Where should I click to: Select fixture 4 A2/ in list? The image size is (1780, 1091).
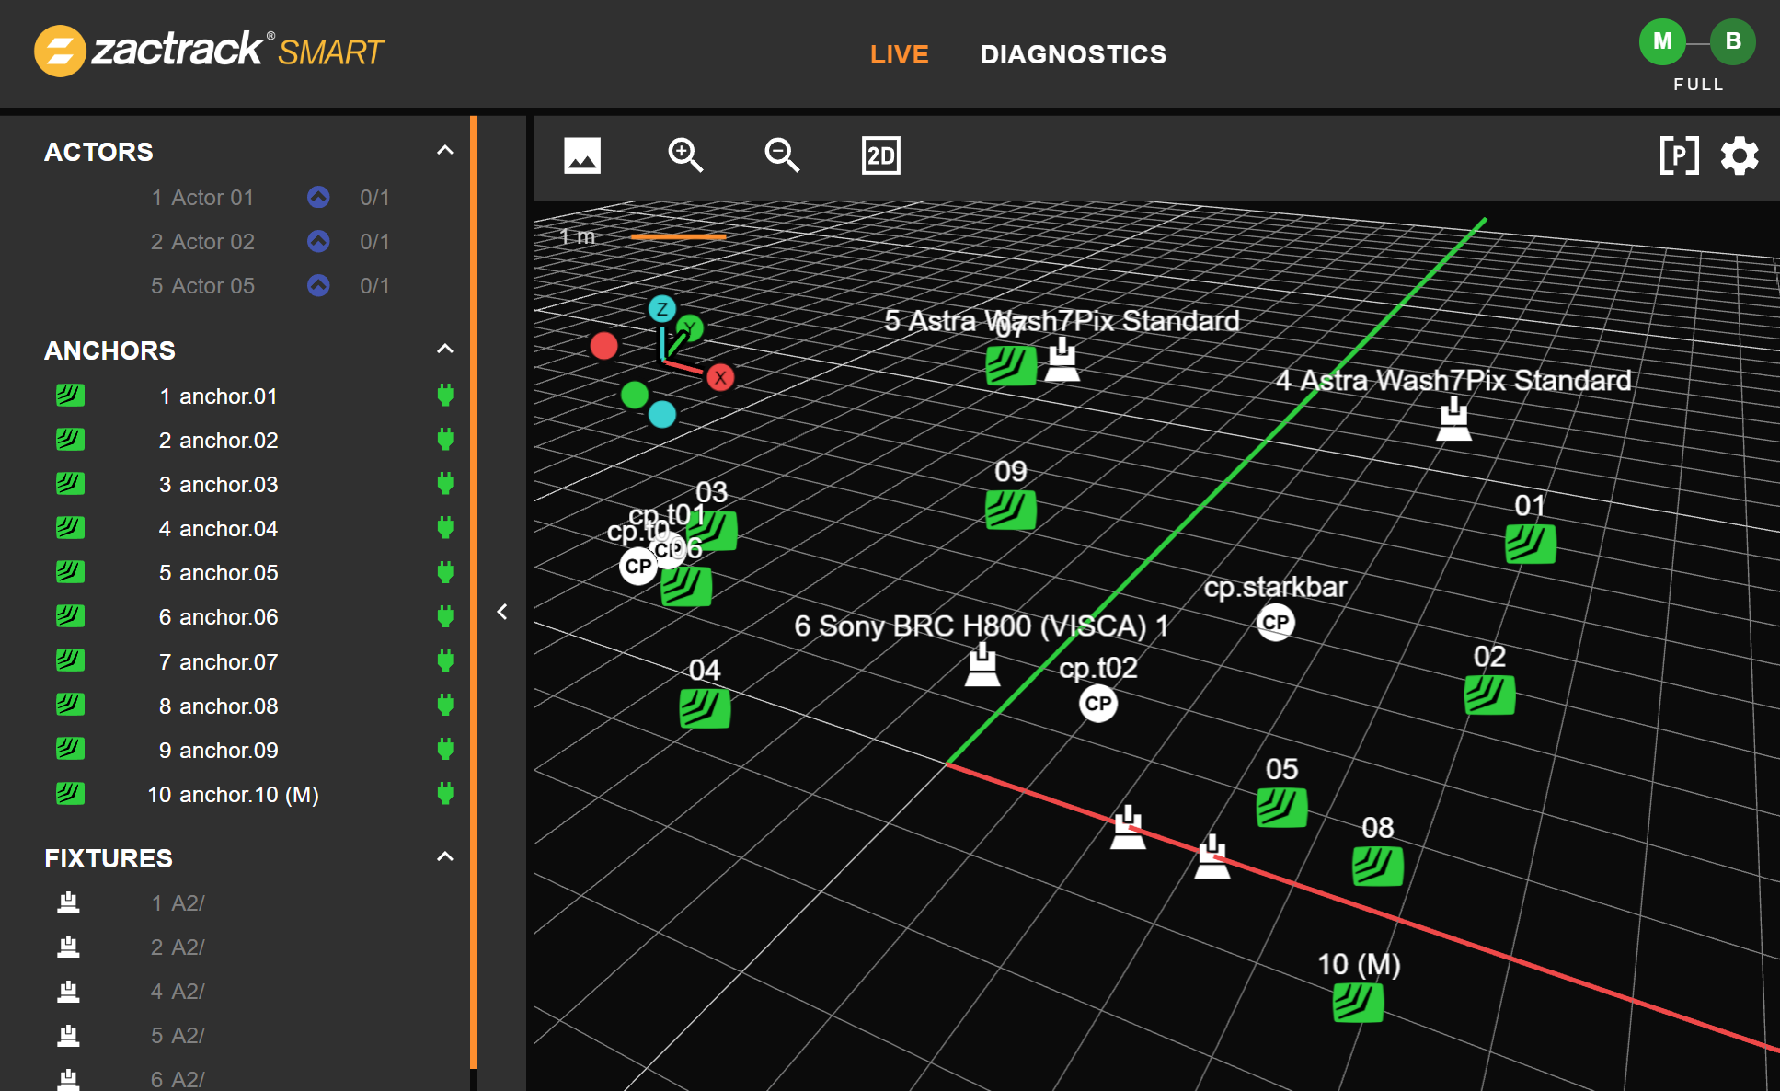tap(178, 991)
